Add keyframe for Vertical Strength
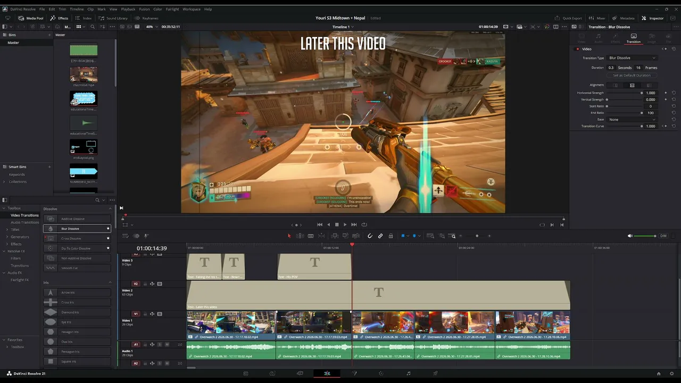 tap(666, 99)
